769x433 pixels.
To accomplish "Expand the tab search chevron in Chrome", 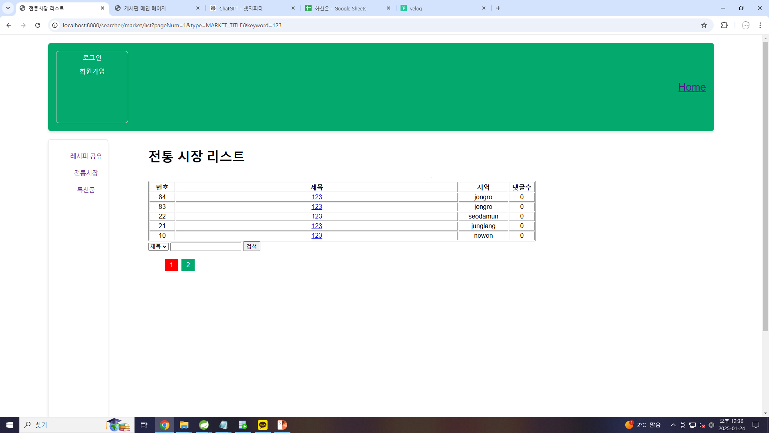I will coord(8,8).
